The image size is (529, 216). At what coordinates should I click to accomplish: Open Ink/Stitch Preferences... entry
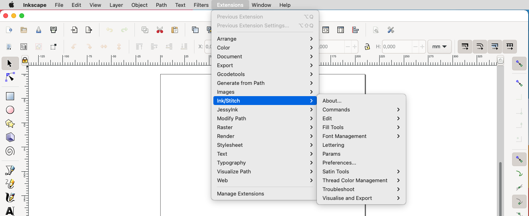tap(361, 163)
